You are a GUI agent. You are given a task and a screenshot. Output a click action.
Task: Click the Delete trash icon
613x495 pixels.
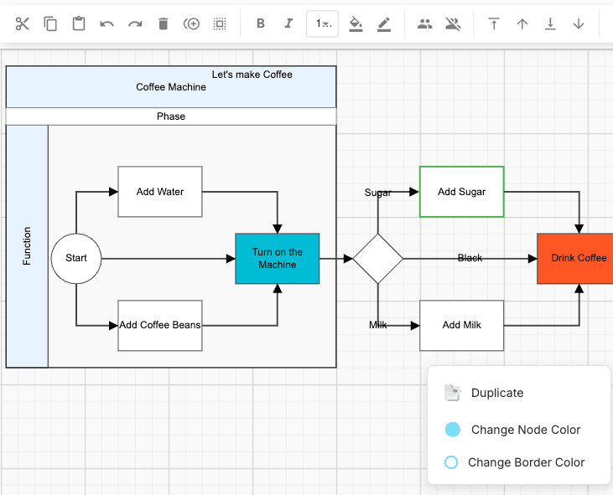(x=164, y=23)
